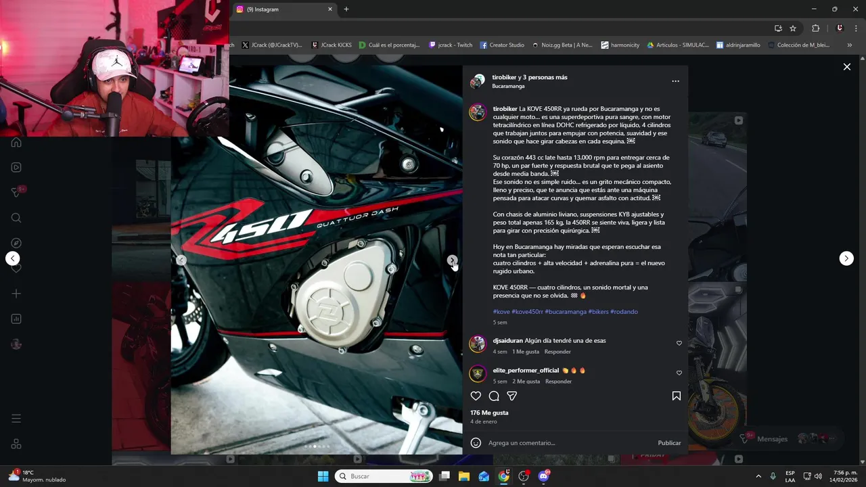Open aldrinjaramillo bookmark
Screen dimensions: 866x487
click(738, 45)
